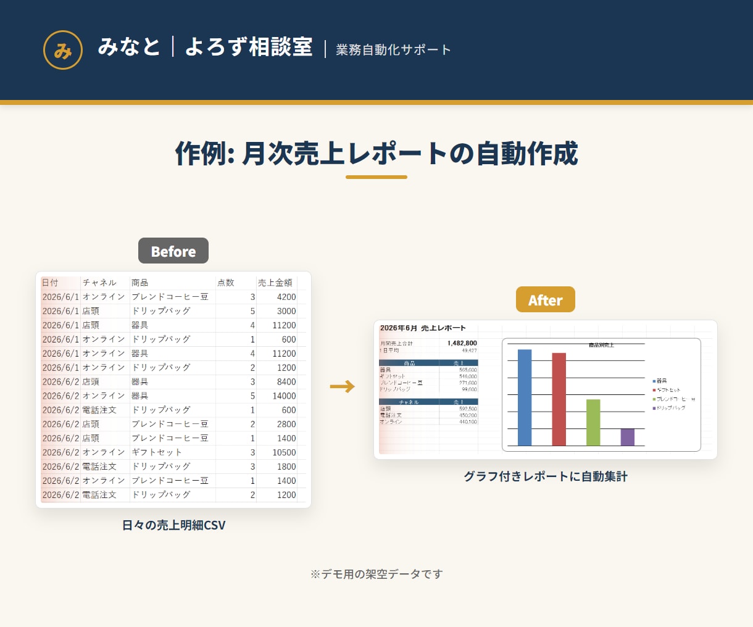Screen dimensions: 753x627
Task: Click the 1,482,800 monthly total value
Action: (x=462, y=343)
